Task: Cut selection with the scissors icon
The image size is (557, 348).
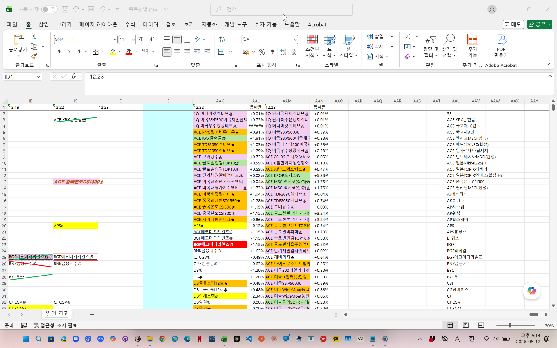Action: (34, 37)
